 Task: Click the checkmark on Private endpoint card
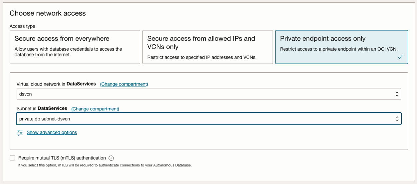coord(400,57)
